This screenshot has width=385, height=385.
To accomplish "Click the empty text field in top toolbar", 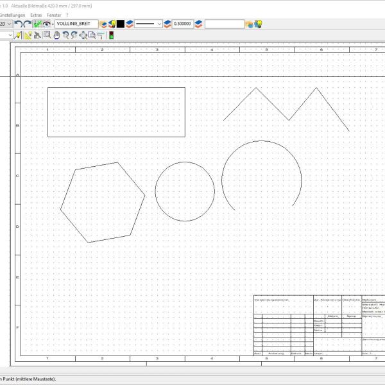I will coord(225,24).
